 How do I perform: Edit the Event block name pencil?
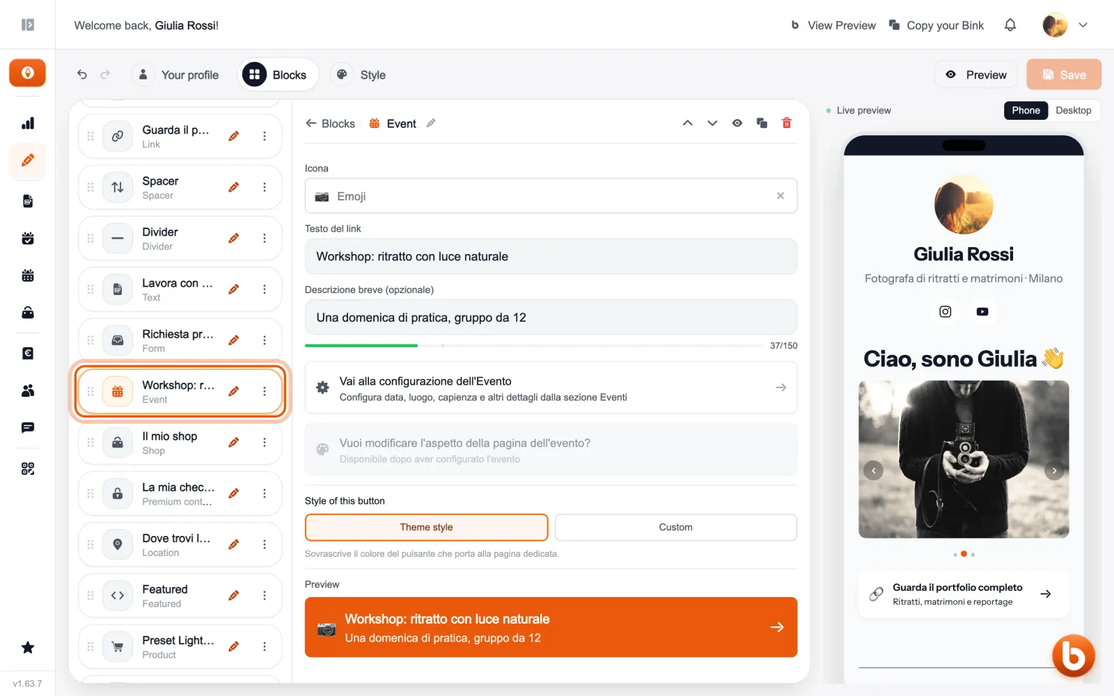coord(431,123)
